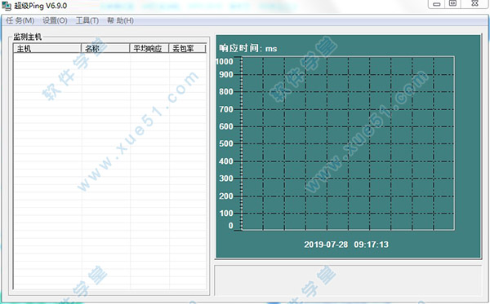Minimize the 超级Ping window
This screenshot has width=490, height=304.
point(437,4)
